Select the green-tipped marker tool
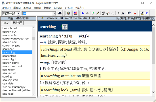Screen dimensions: 156x102 coord(93,13)
